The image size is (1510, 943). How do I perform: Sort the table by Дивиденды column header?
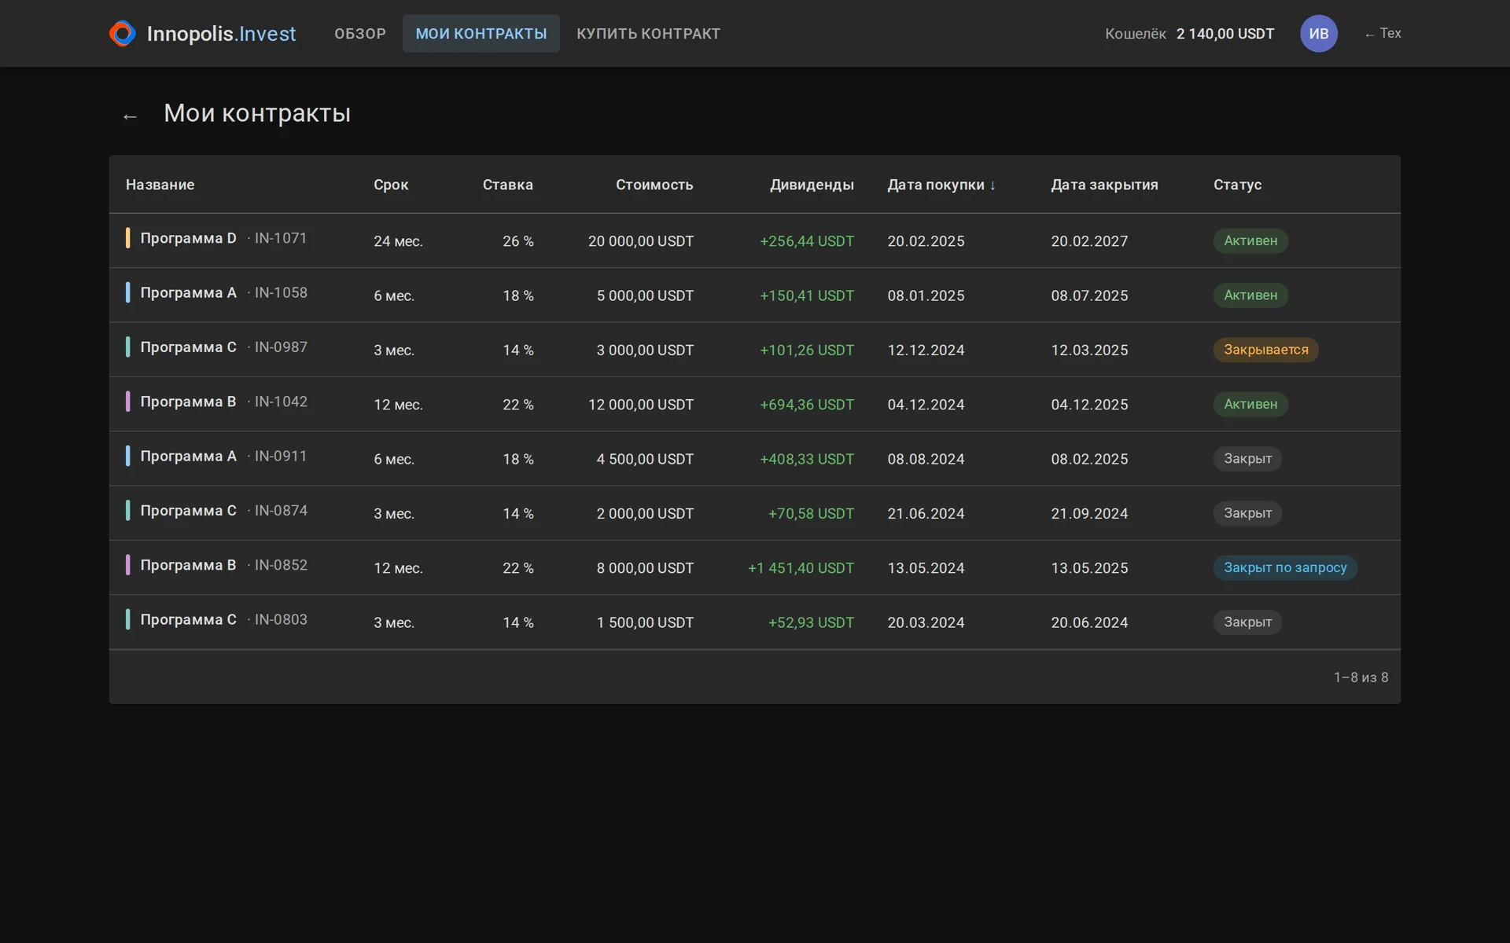click(812, 185)
